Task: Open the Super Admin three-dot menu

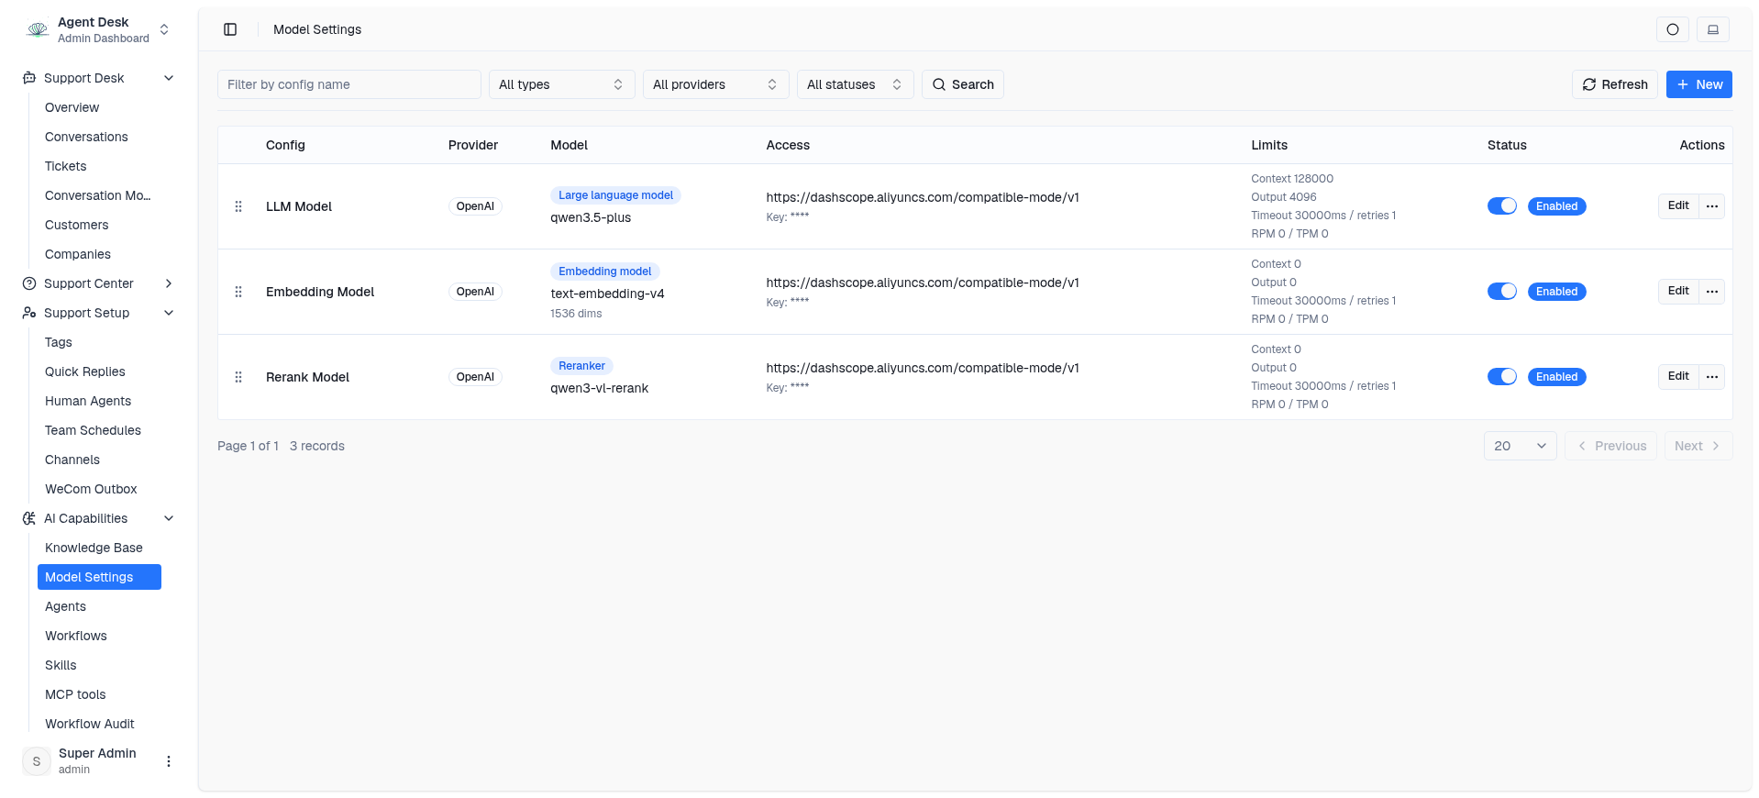Action: pos(169,761)
